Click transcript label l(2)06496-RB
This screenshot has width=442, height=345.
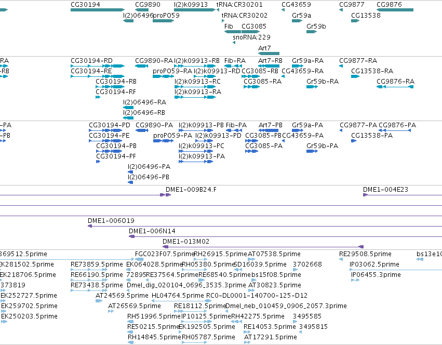click(144, 113)
